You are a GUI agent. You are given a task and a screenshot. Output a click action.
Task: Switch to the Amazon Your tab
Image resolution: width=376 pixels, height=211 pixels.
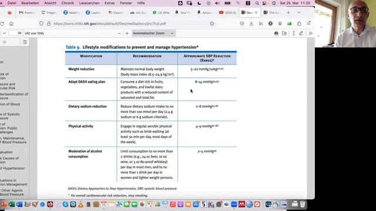(183, 12)
